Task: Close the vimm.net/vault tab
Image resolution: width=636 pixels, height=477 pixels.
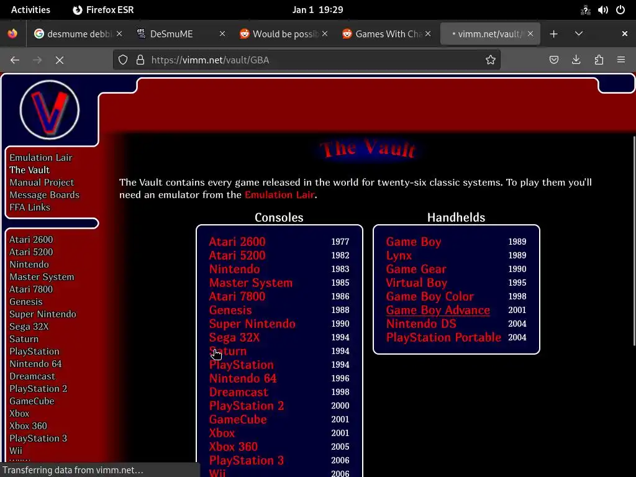Action: coord(530,34)
